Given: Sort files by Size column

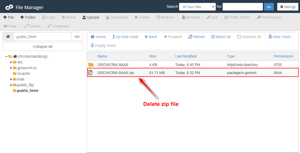Looking at the screenshot, I should tap(153, 56).
